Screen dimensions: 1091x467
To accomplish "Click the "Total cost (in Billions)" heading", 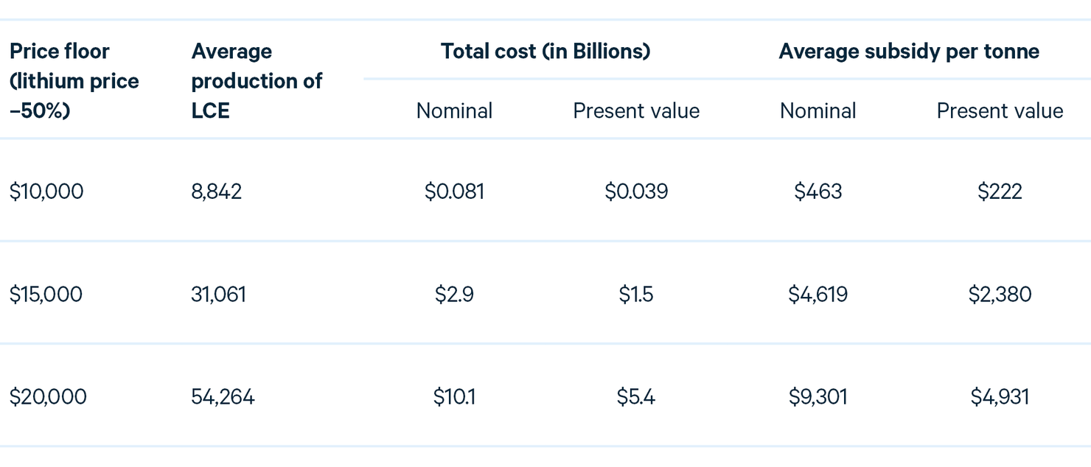I will click(545, 51).
